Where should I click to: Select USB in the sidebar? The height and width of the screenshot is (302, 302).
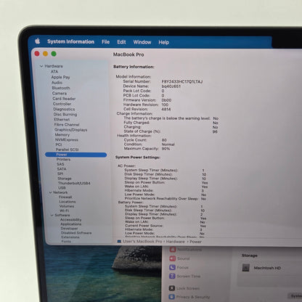[62, 188]
